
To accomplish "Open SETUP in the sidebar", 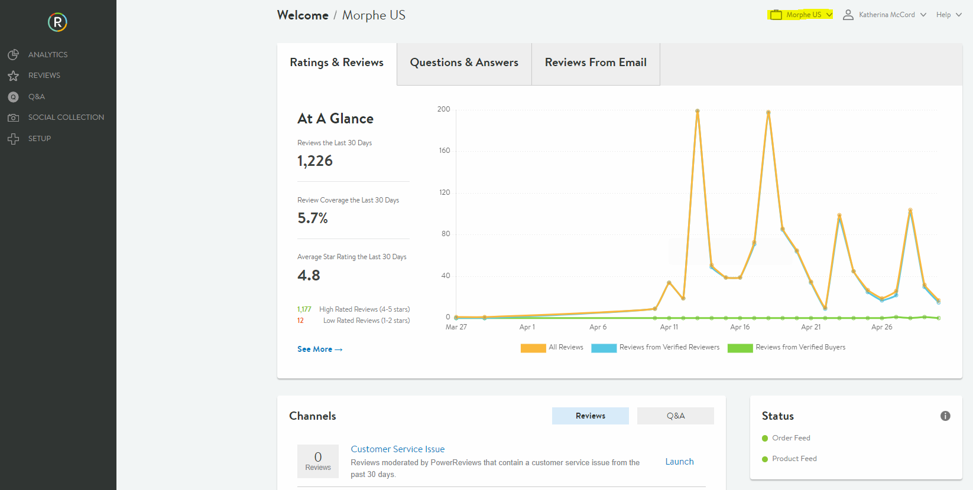I will click(40, 139).
